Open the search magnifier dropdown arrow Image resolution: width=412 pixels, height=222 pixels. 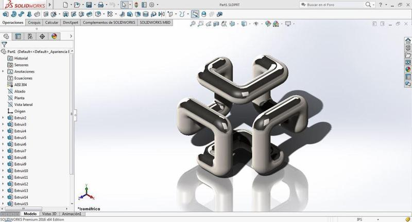(x=373, y=5)
